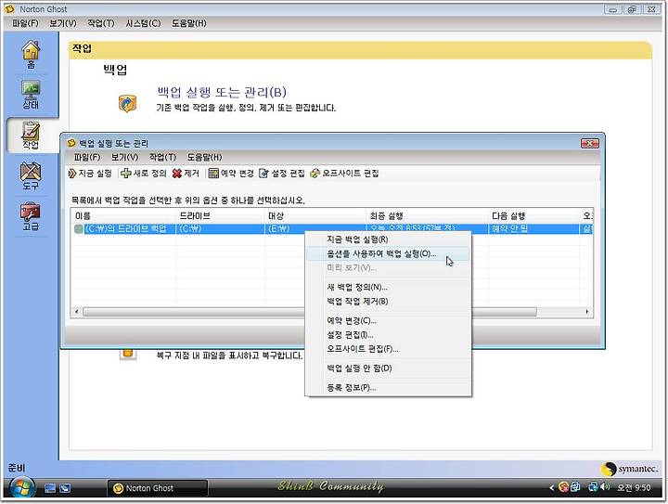This screenshot has height=504, width=668.
Task: Click 설정 편집 toolbar button
Action: click(x=282, y=173)
